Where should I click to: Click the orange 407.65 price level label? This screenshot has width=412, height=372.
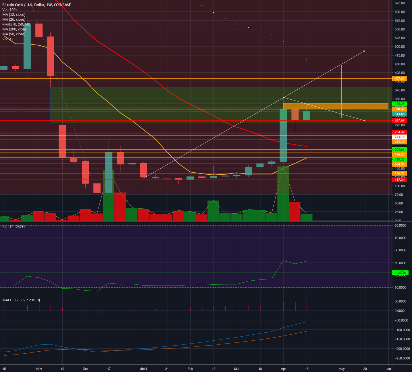coord(400,78)
